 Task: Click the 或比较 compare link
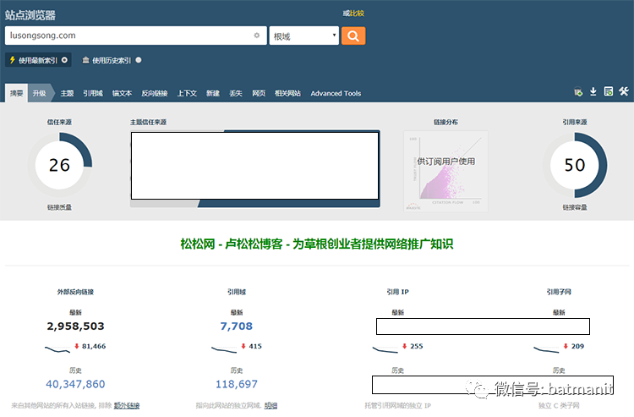pos(353,14)
